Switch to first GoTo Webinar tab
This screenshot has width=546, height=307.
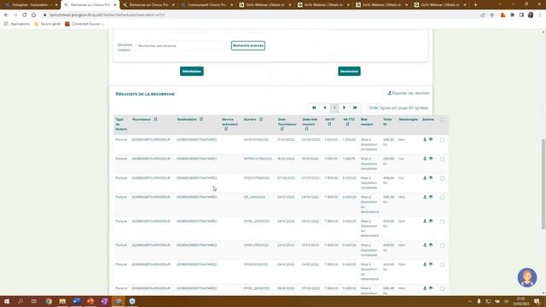(264, 5)
